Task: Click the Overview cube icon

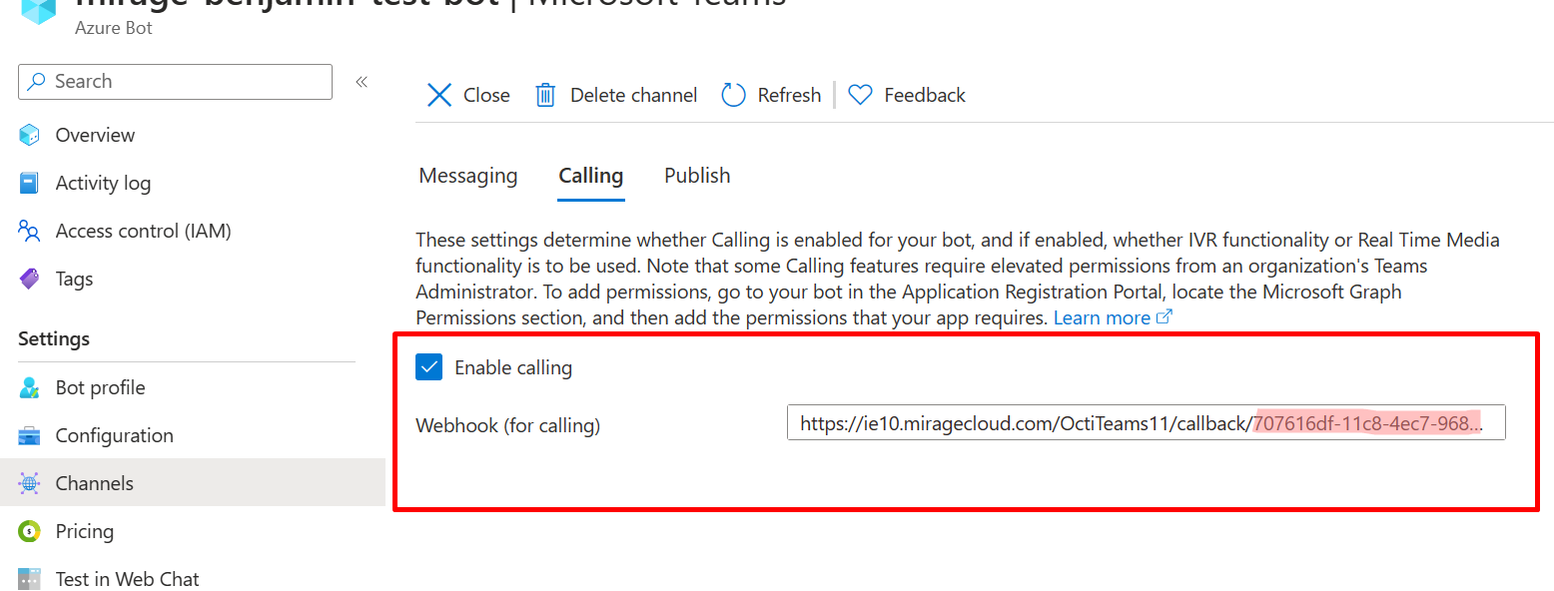Action: coord(30,135)
